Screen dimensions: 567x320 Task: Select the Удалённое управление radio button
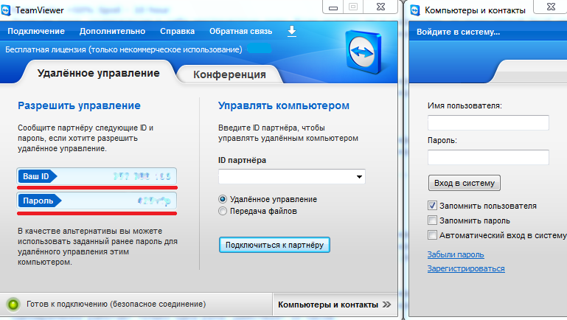pos(223,199)
